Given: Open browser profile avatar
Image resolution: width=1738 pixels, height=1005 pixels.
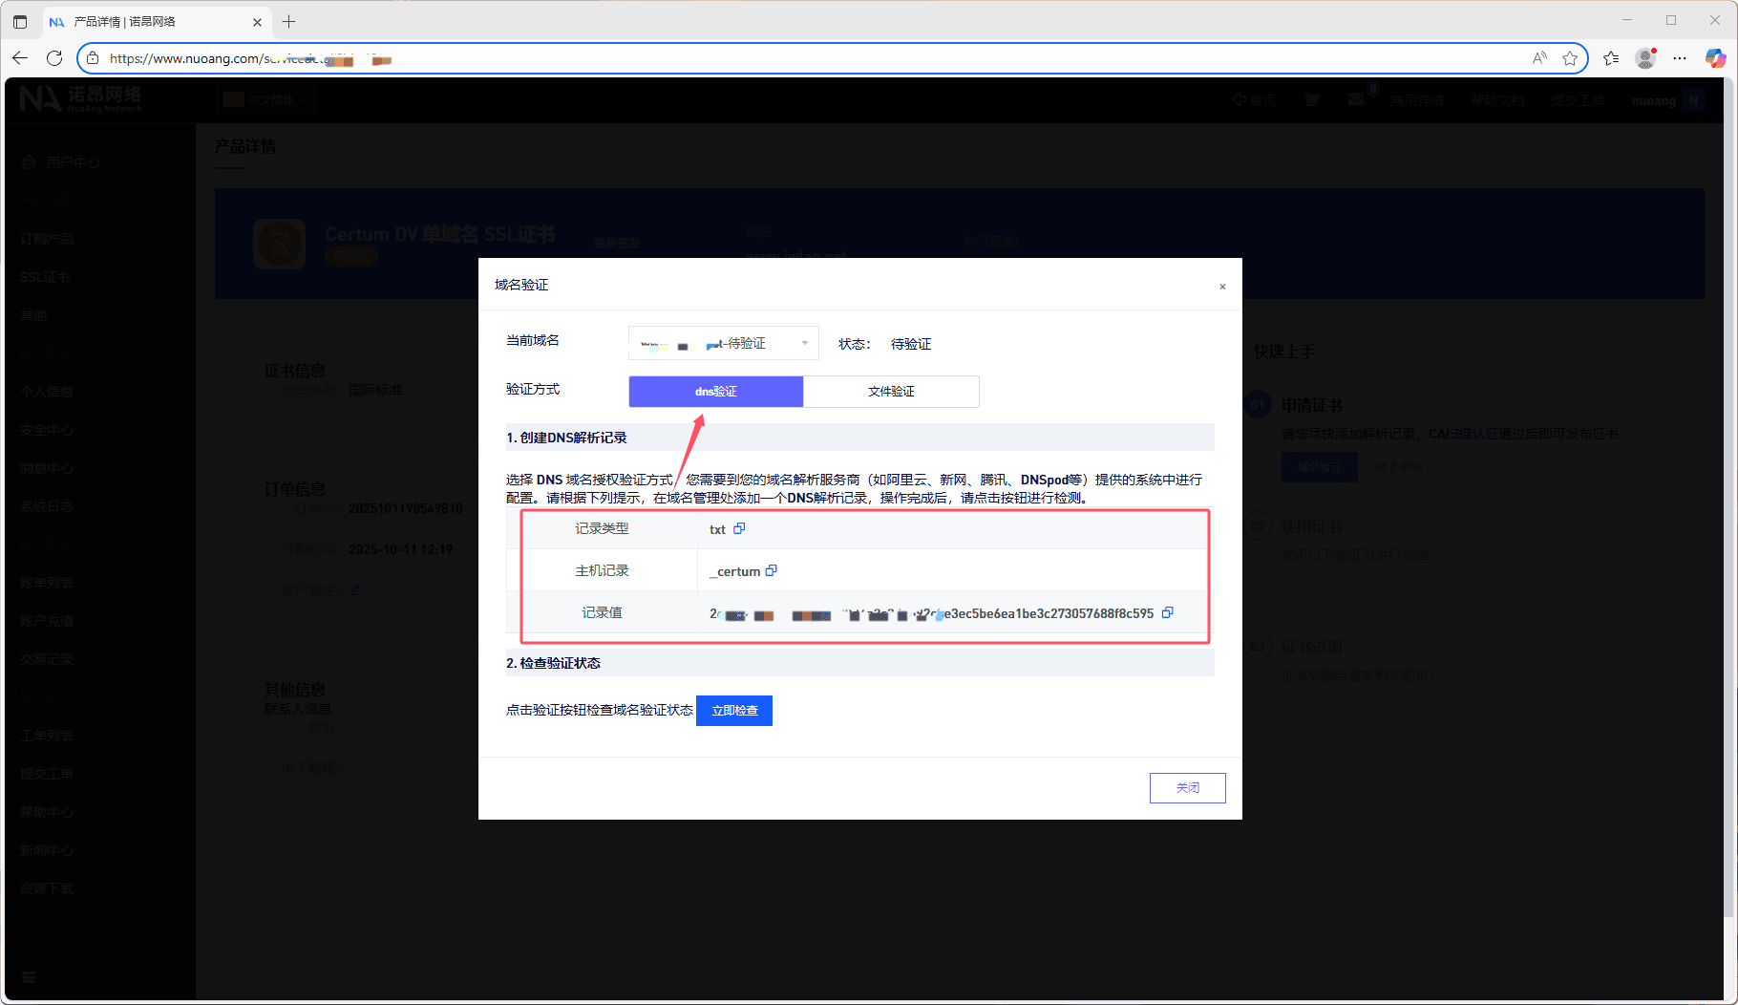Looking at the screenshot, I should tap(1645, 58).
